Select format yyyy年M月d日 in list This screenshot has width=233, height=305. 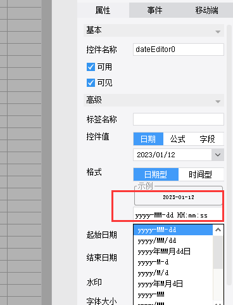coord(173,283)
